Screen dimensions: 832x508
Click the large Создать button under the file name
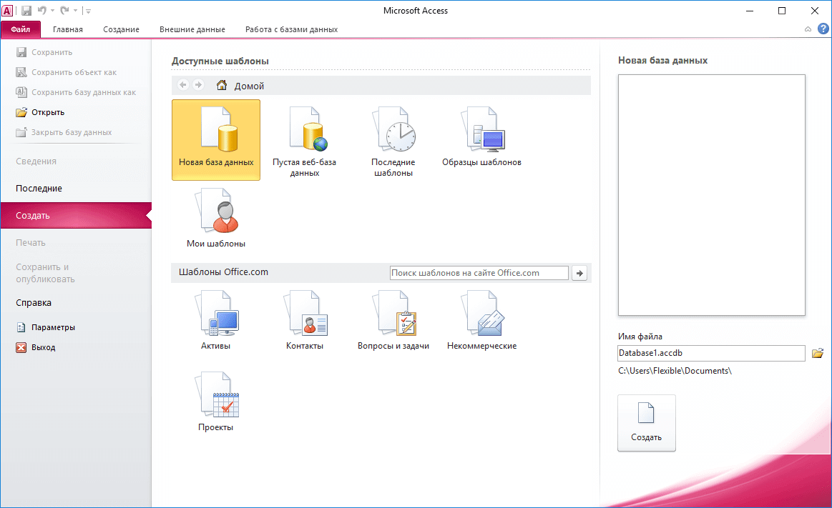pyautogui.click(x=646, y=423)
